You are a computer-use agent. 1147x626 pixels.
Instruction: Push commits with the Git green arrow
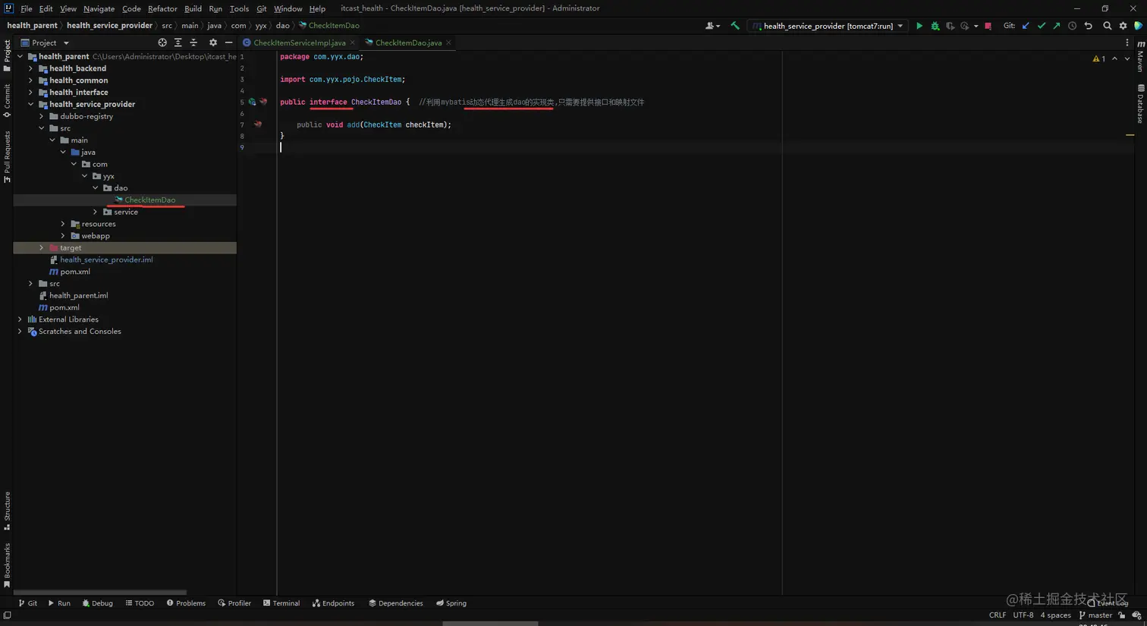[x=1057, y=26]
